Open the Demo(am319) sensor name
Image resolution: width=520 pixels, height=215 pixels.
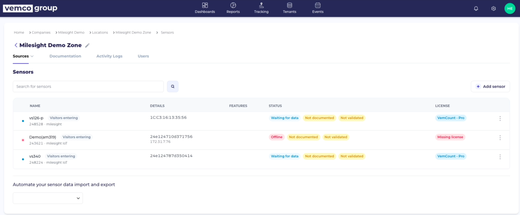coord(43,137)
